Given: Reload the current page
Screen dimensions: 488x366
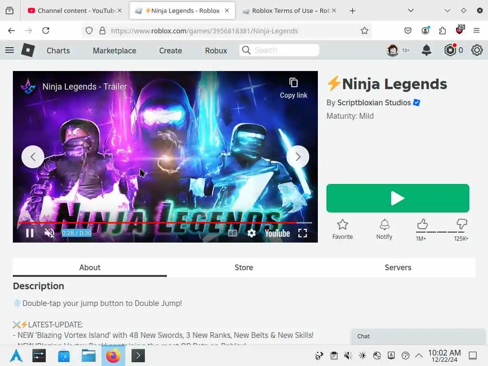Looking at the screenshot, I should point(46,30).
